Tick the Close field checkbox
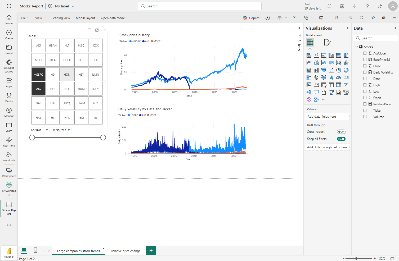Viewport: 399px width, 261px height. 365,66
